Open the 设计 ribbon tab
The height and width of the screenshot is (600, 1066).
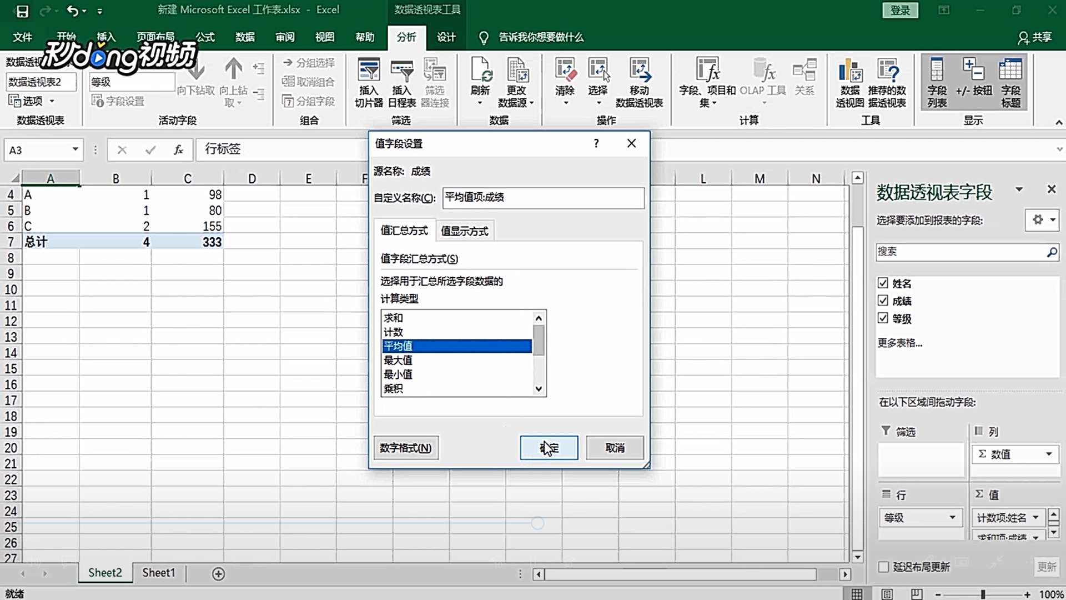[446, 37]
